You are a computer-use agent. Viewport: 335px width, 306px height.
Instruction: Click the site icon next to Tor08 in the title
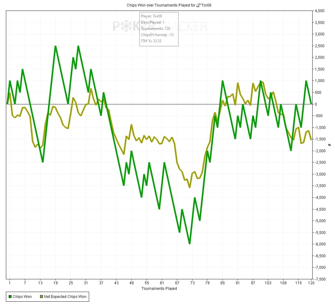pos(198,5)
